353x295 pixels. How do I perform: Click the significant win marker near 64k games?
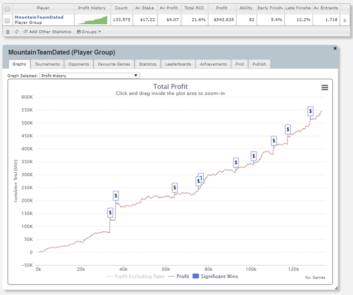tap(174, 187)
